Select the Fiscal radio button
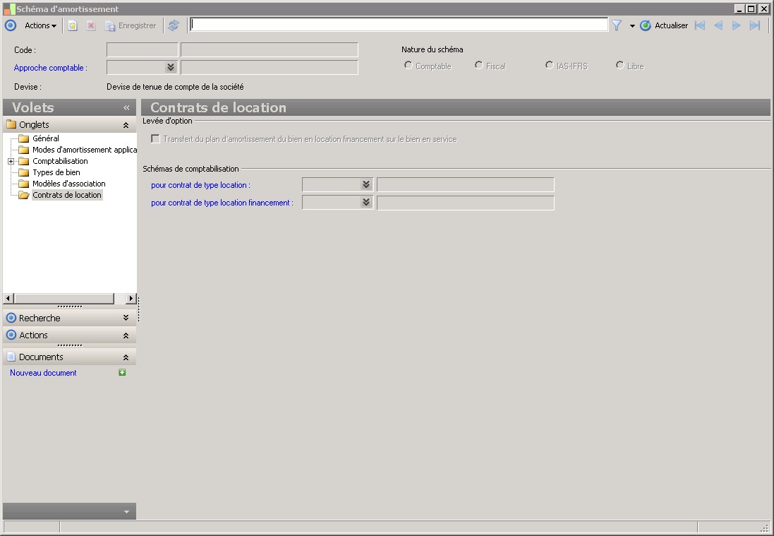This screenshot has height=536, width=774. pos(479,65)
